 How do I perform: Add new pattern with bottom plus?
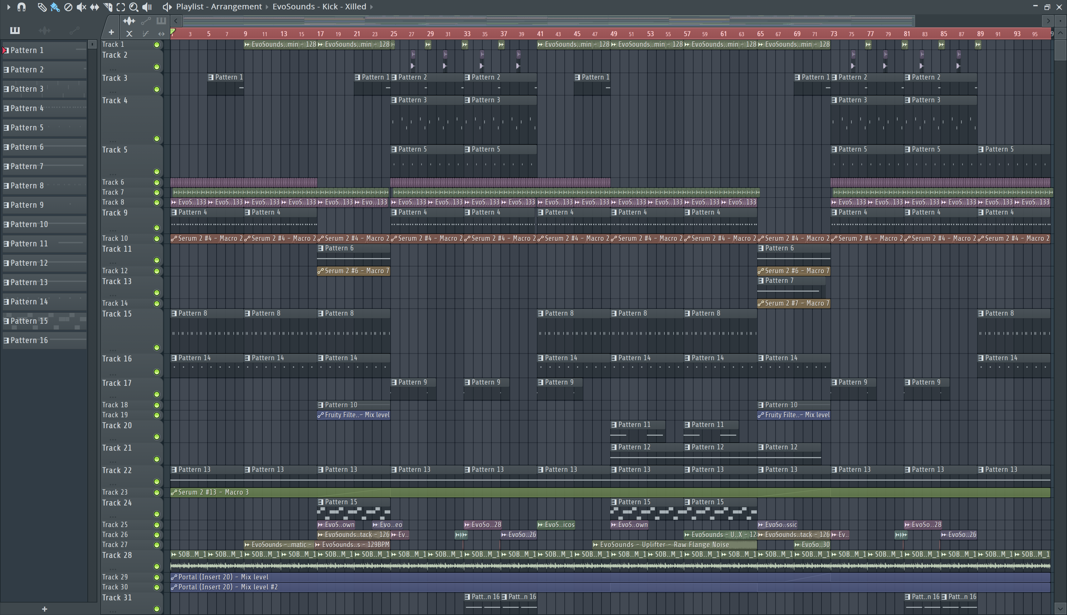coord(44,609)
